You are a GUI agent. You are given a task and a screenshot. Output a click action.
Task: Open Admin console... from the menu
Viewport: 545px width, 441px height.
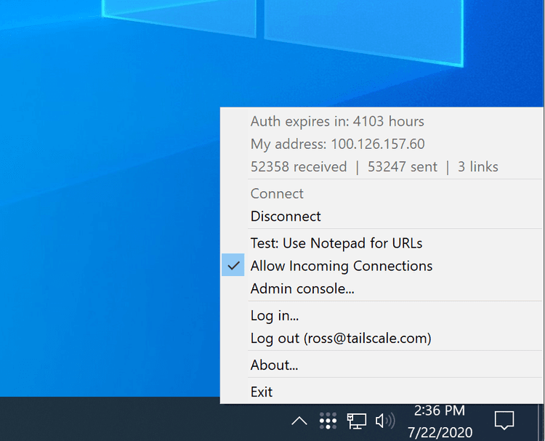point(302,289)
